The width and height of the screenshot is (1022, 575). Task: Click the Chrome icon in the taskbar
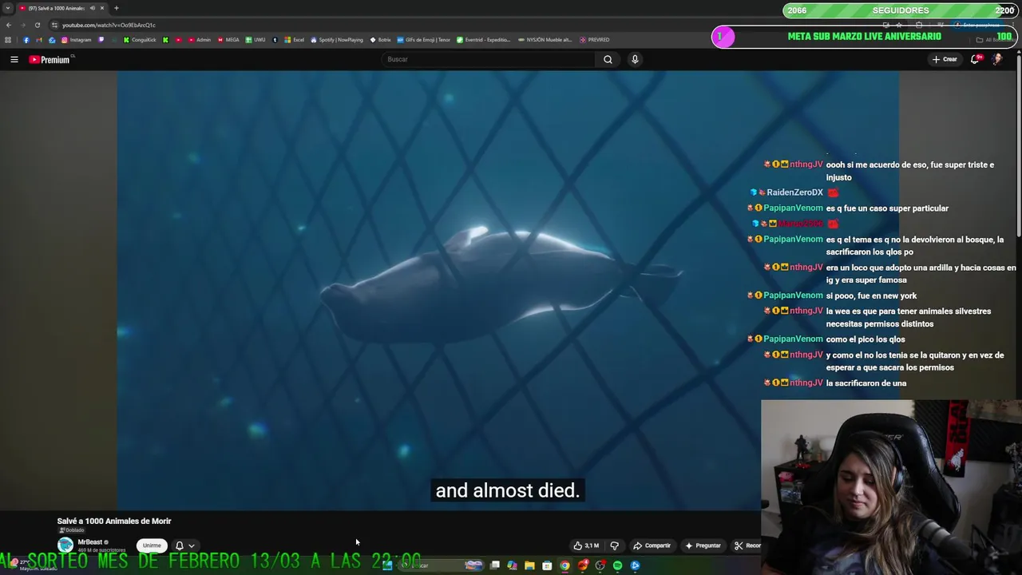point(564,565)
